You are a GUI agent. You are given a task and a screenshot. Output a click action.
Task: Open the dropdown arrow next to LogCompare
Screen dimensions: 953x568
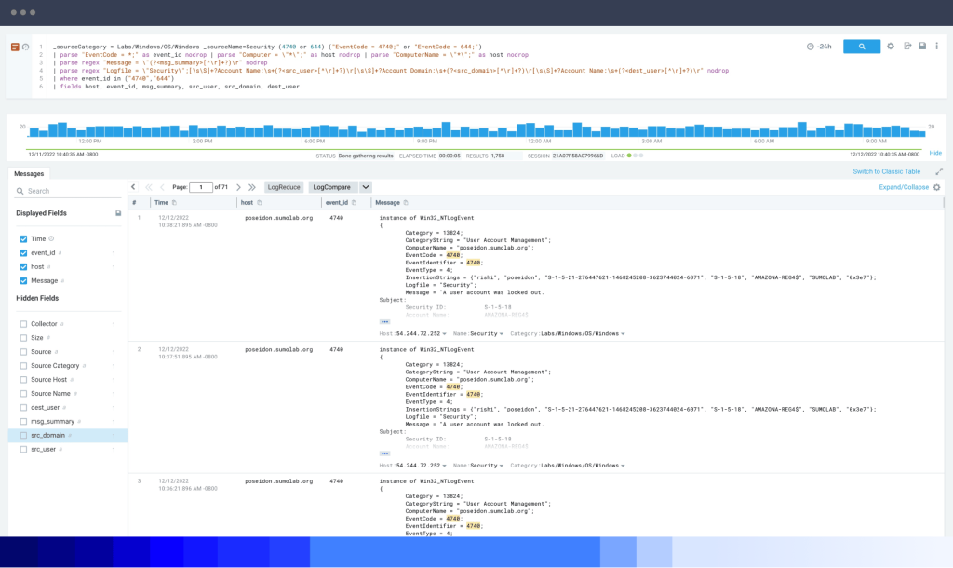363,186
